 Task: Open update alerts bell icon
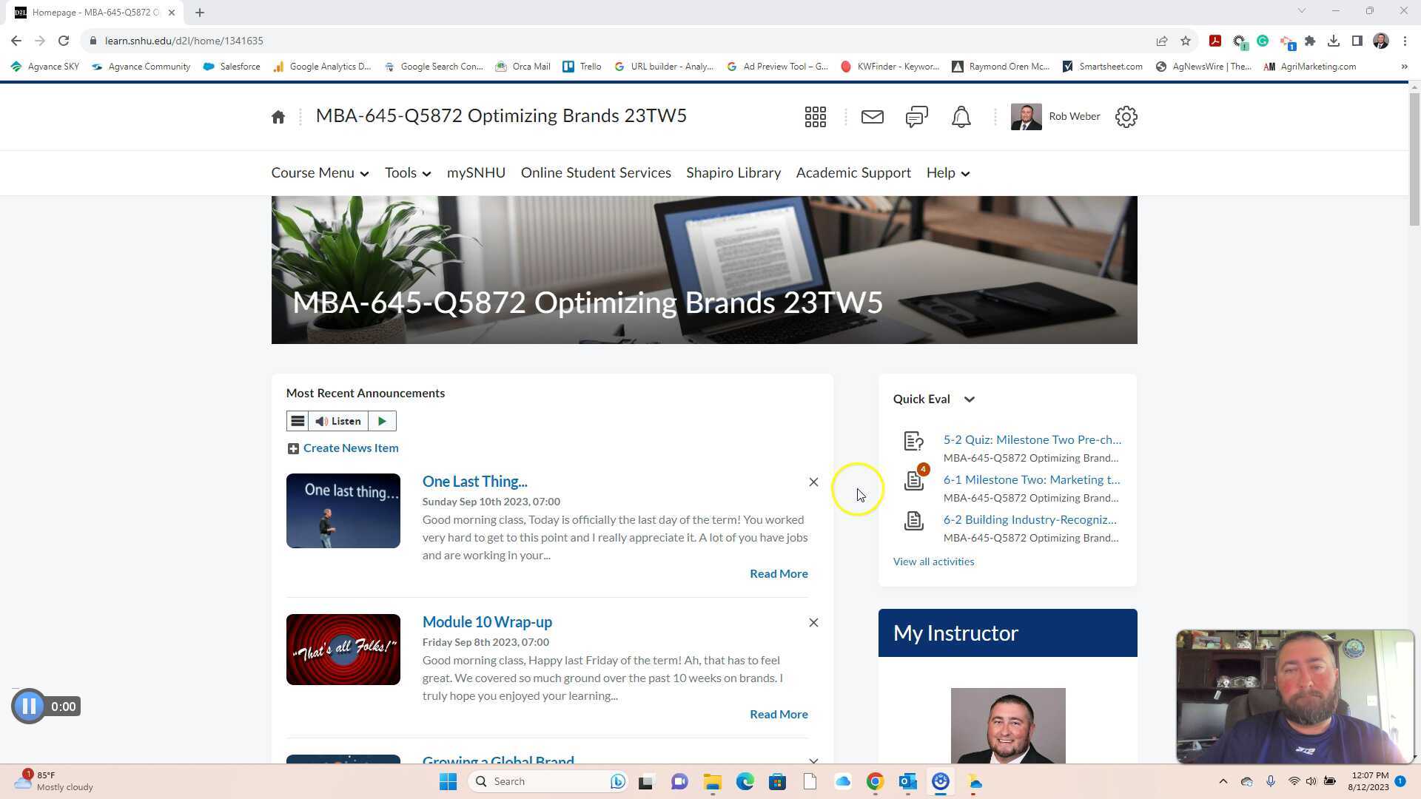pyautogui.click(x=961, y=117)
